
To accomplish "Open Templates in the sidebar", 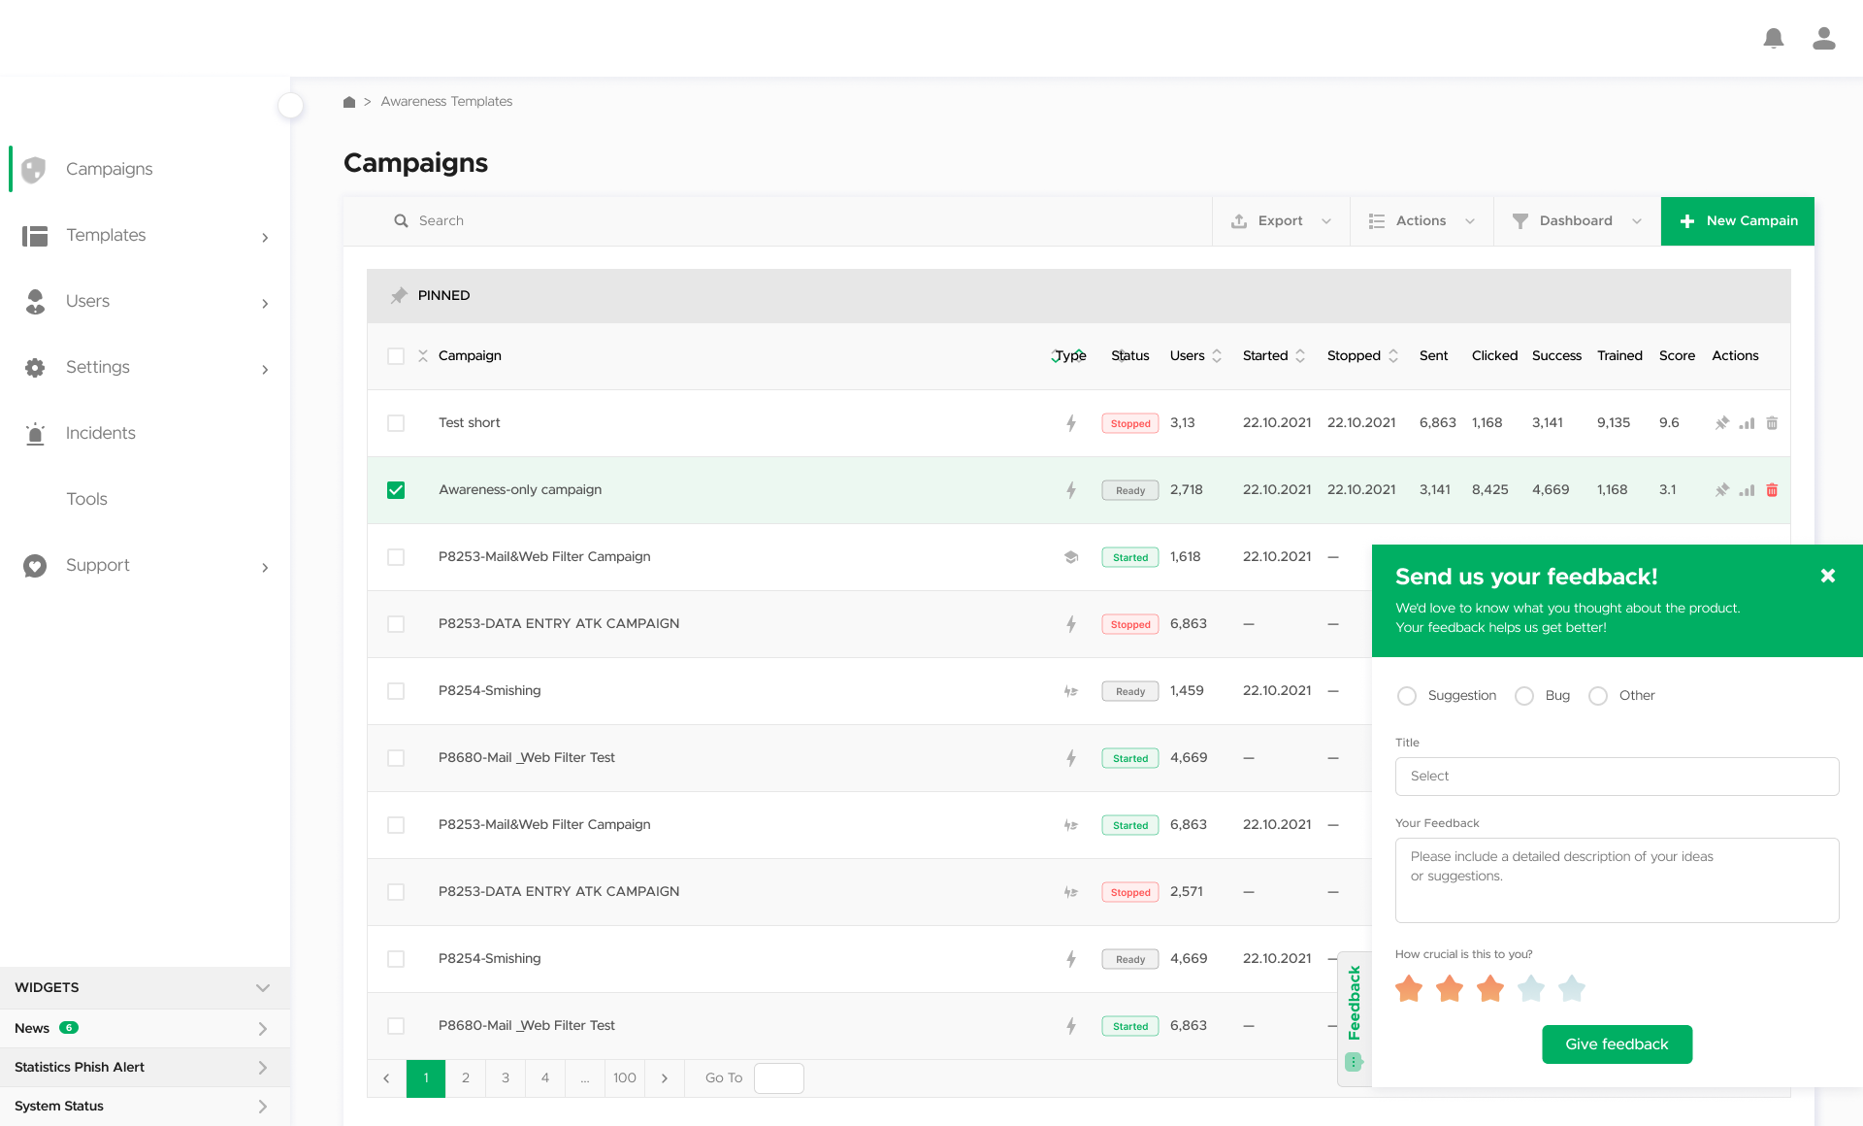I will [x=106, y=235].
